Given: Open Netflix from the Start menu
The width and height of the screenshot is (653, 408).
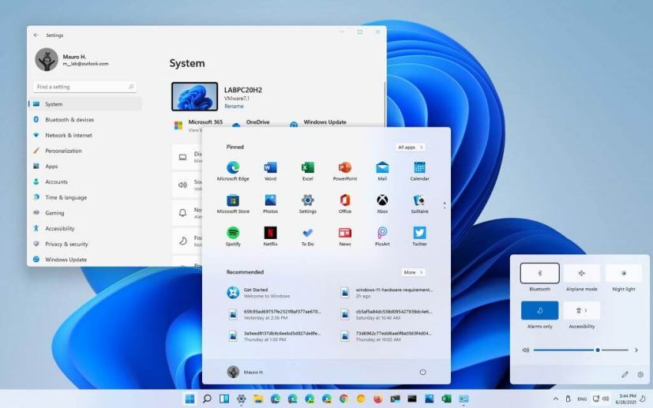Looking at the screenshot, I should [270, 237].
